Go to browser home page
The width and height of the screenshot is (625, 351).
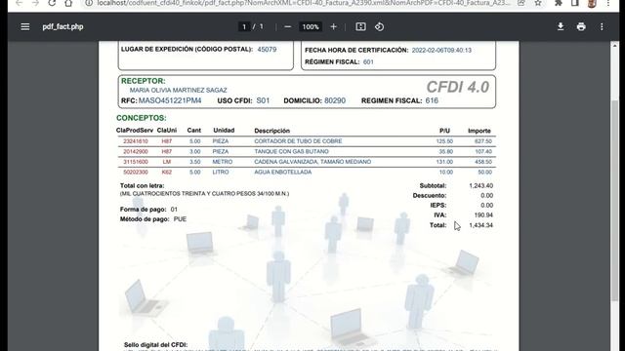(68, 3)
